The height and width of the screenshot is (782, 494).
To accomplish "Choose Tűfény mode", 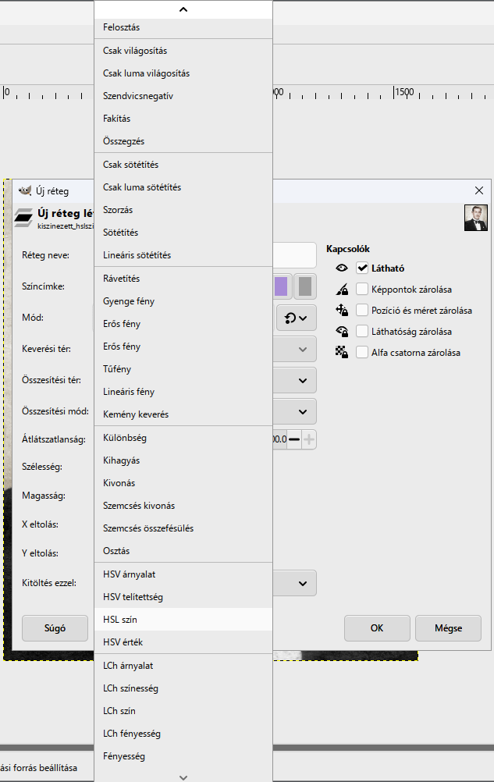I will pos(183,369).
